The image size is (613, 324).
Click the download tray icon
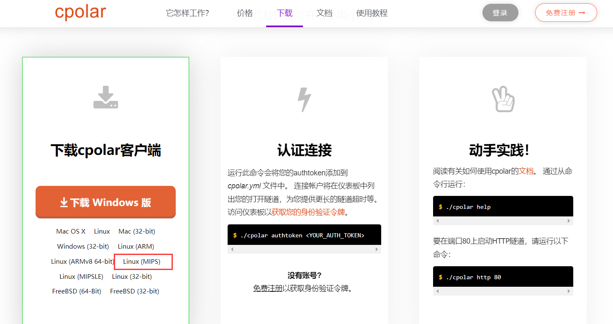coord(105,97)
